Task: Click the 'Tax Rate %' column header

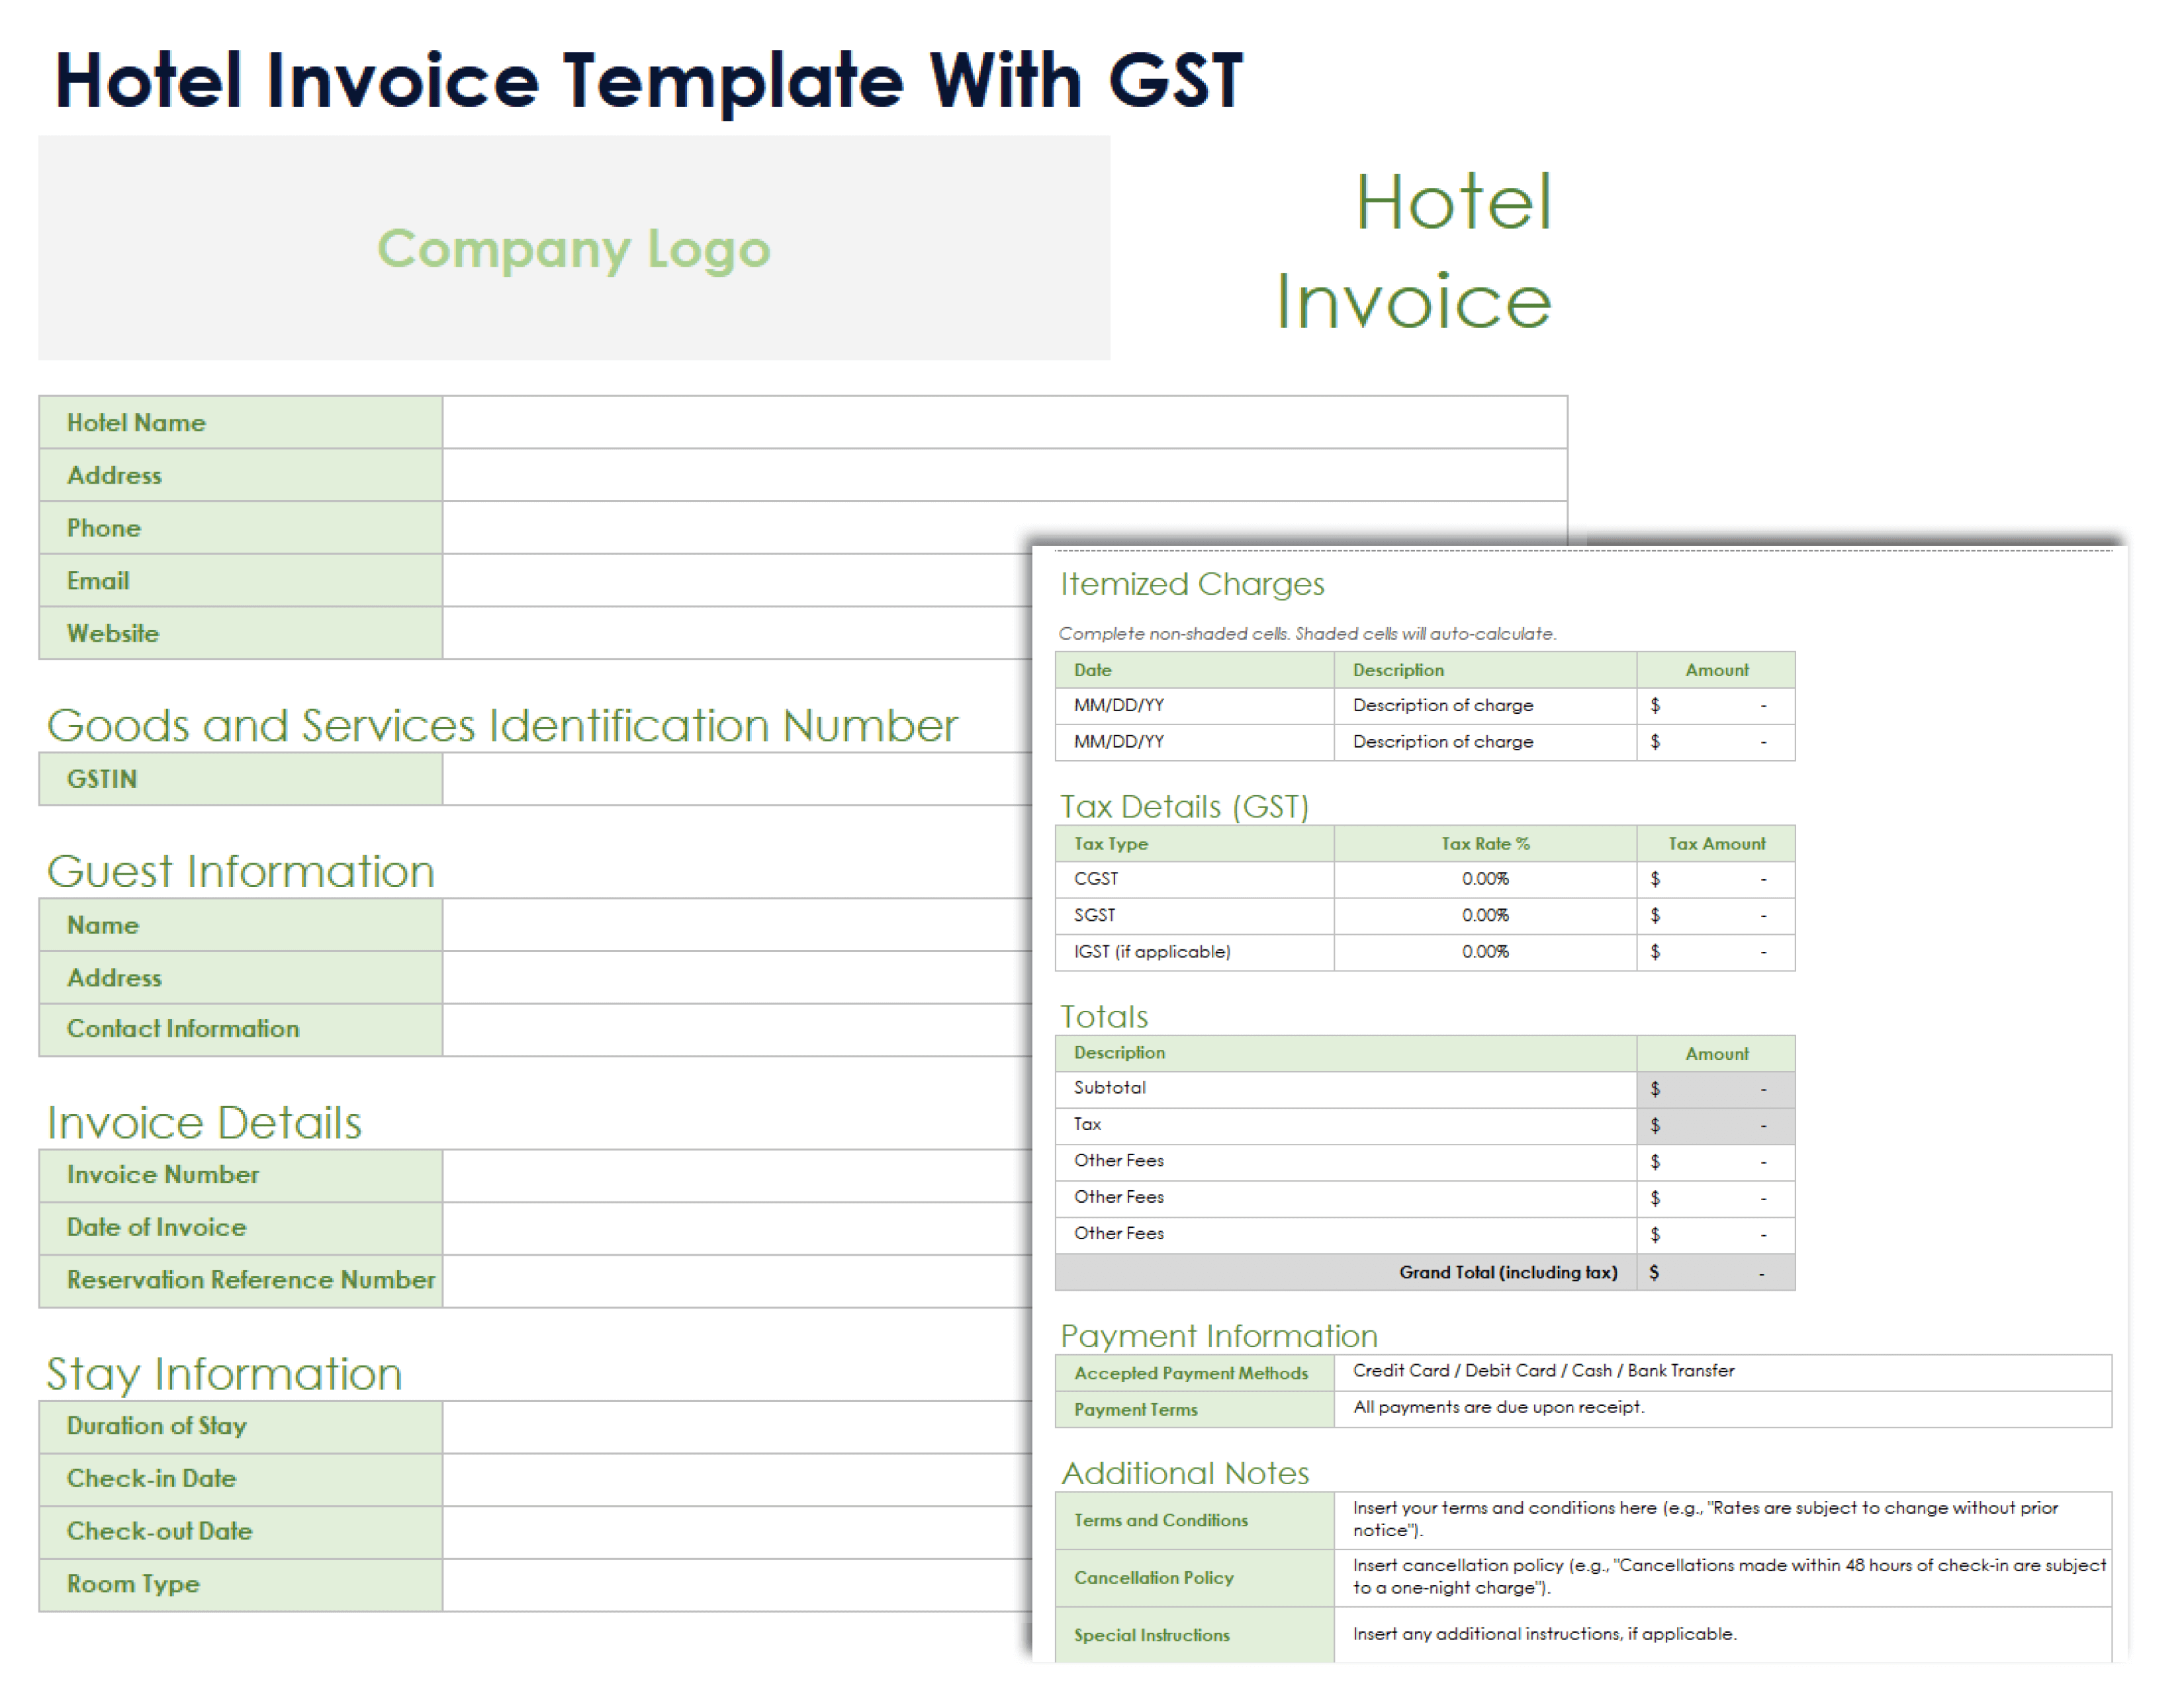Action: [1485, 845]
